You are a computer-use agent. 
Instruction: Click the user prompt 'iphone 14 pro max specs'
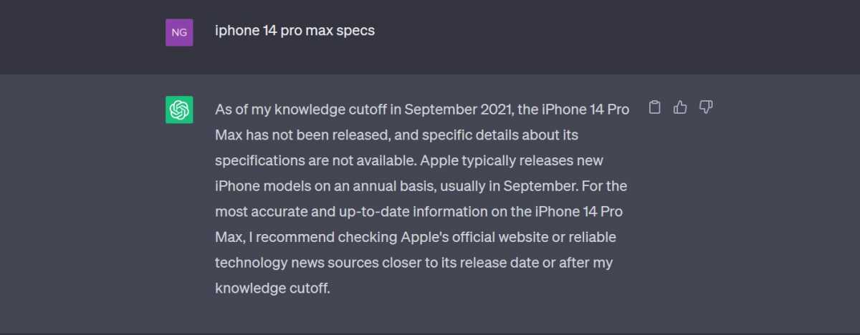click(295, 31)
